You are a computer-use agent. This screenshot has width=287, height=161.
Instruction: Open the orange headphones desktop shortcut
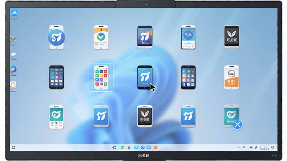click(13, 85)
